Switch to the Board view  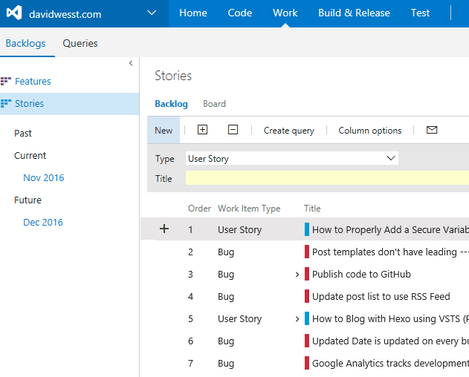click(215, 104)
